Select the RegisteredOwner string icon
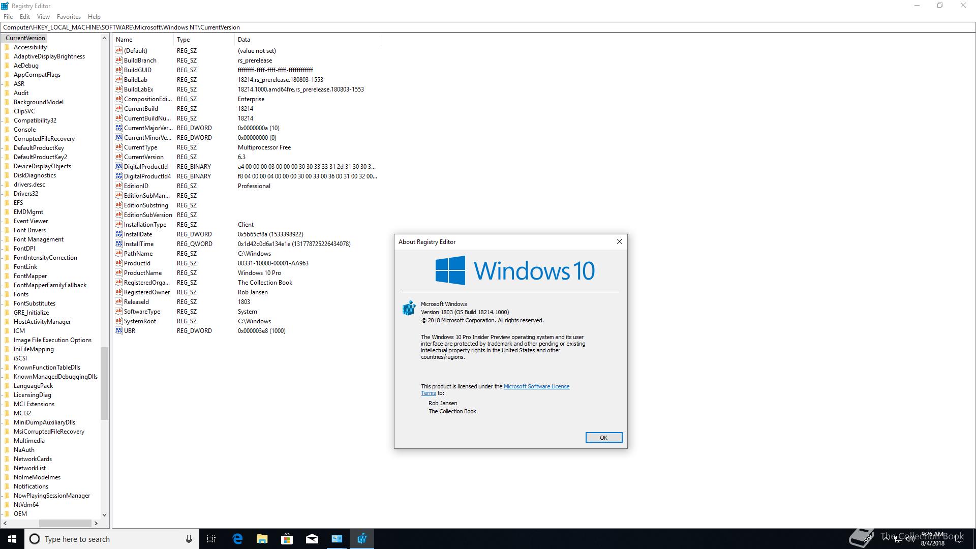Viewport: 976px width, 549px height. 119,292
